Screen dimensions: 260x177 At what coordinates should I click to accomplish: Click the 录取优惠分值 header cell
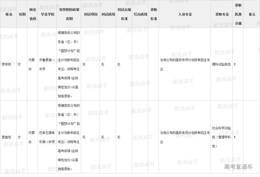[x=238, y=14]
